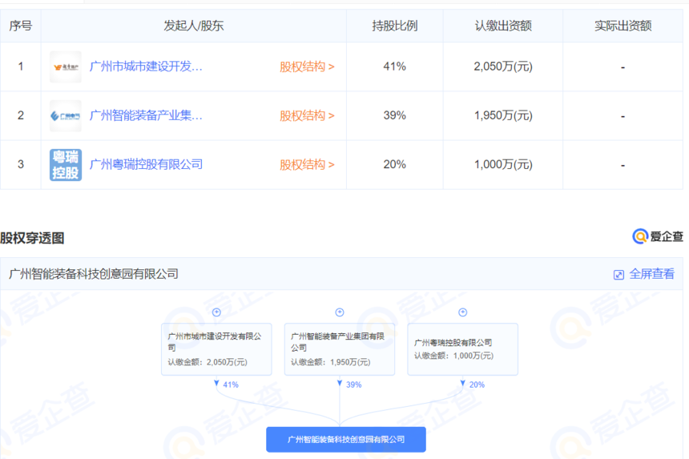The image size is (689, 459).
Task: Open 全屏查看 fullscreen view
Action: point(651,274)
